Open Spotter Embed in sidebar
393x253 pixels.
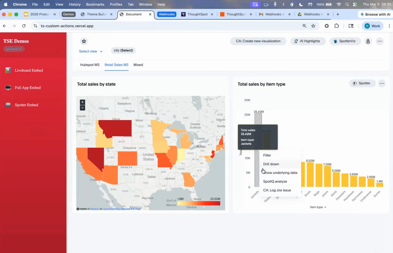click(26, 105)
